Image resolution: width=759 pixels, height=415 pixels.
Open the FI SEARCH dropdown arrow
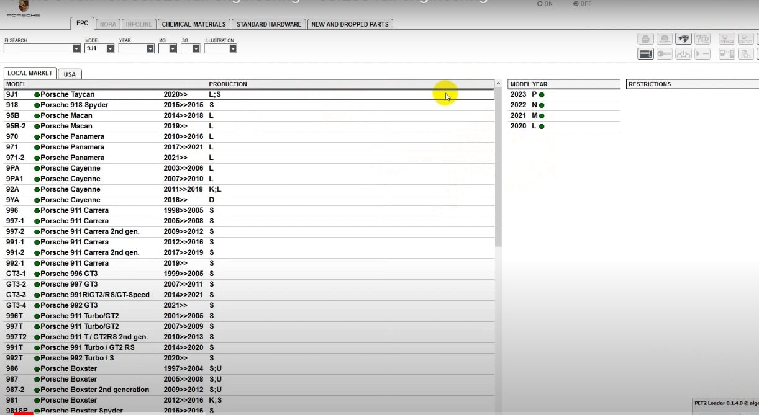(76, 48)
